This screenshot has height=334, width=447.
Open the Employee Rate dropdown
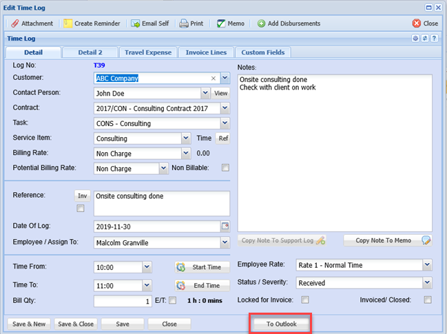pos(427,265)
